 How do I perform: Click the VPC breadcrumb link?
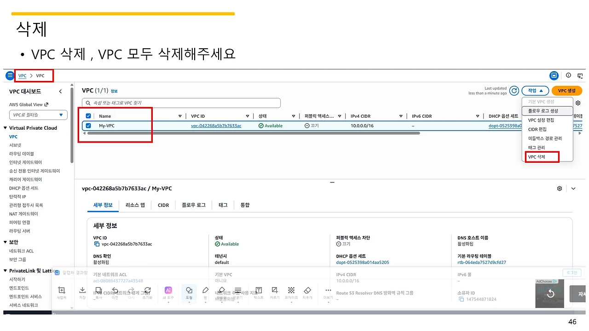(22, 75)
